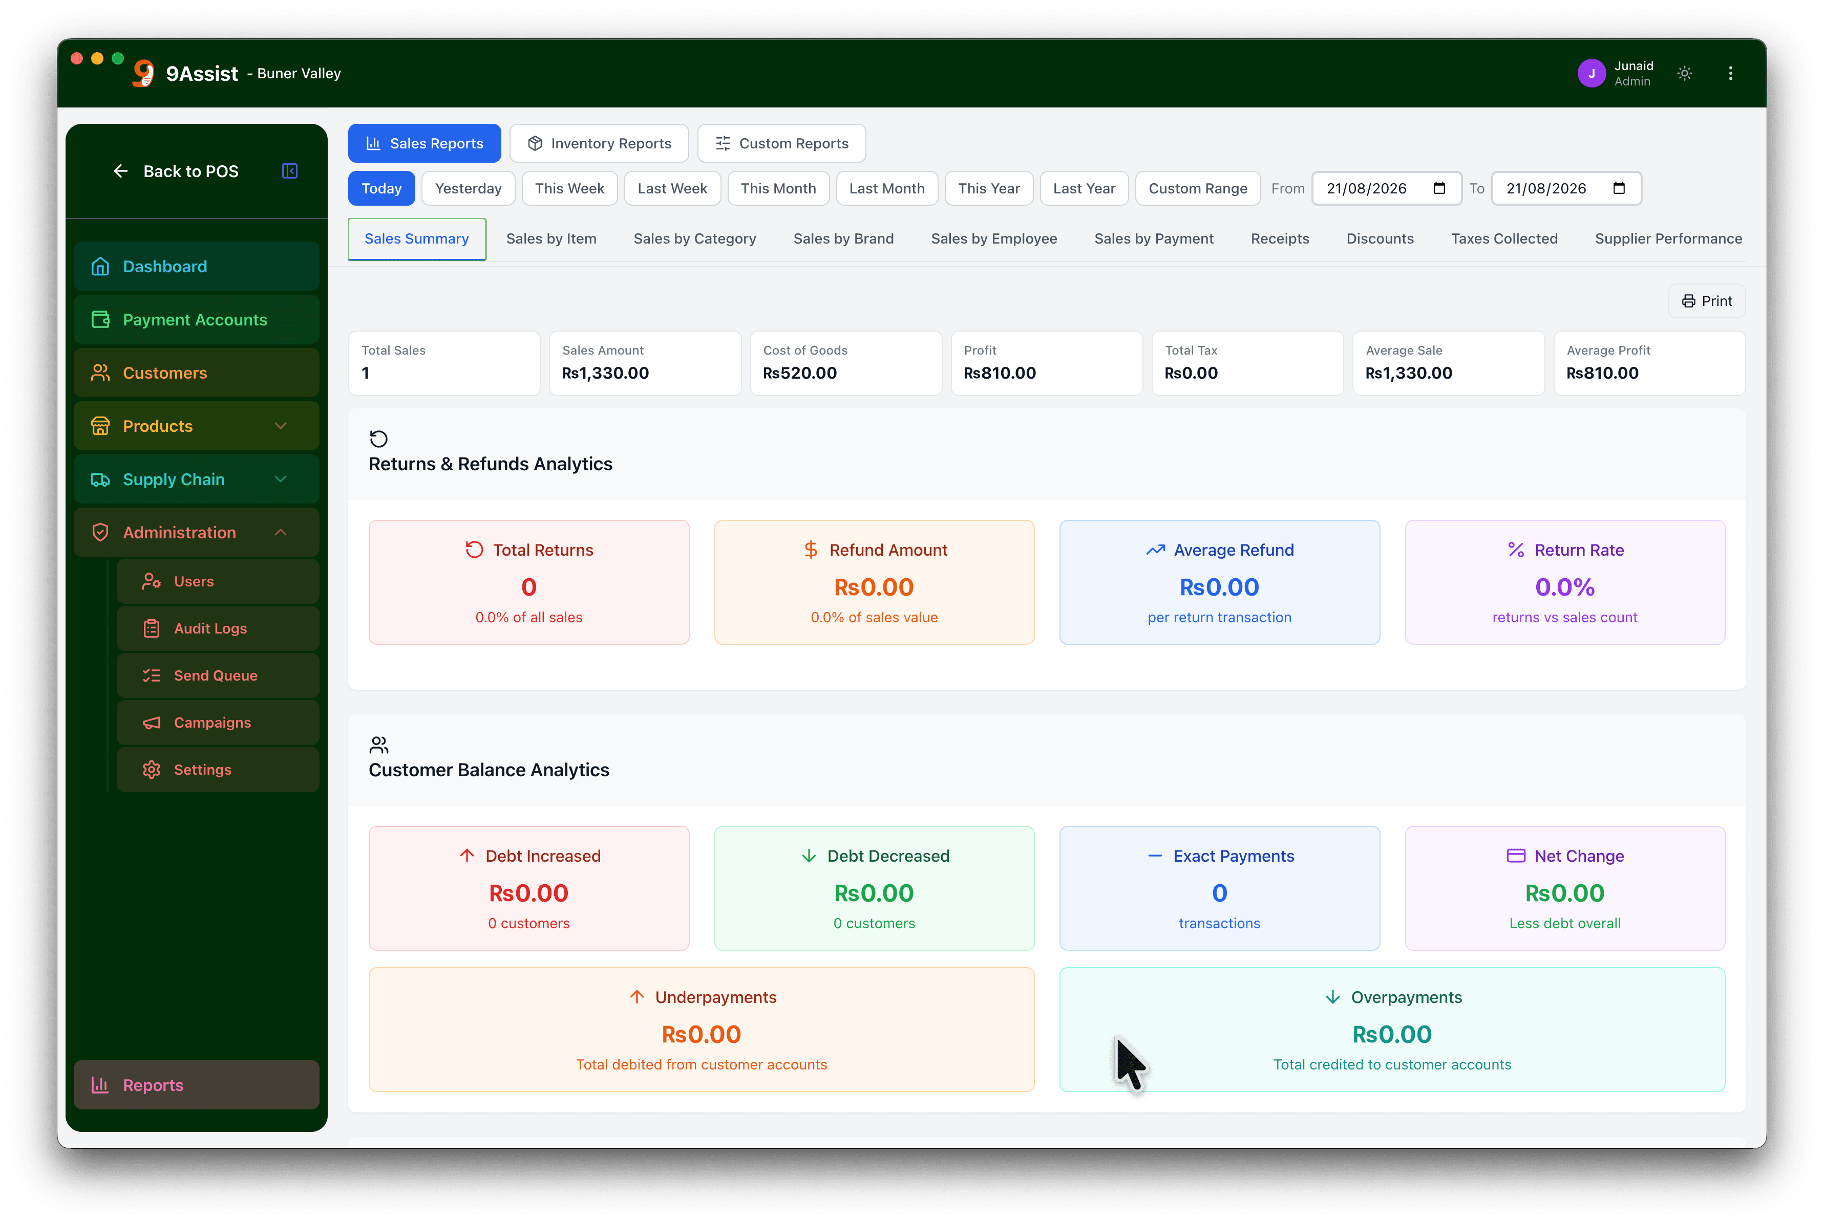Click the Underpayments card
This screenshot has height=1224, width=1824.
pyautogui.click(x=702, y=1030)
